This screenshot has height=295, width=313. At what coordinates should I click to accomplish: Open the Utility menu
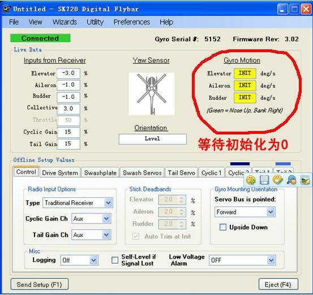(x=95, y=22)
